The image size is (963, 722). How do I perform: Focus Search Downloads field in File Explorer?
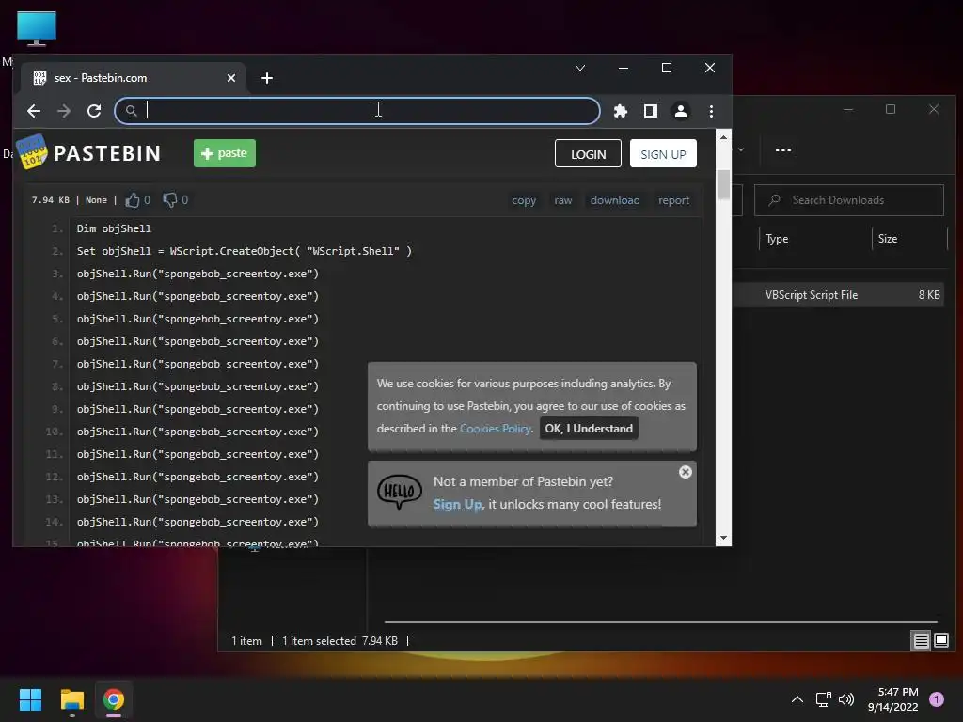(849, 200)
